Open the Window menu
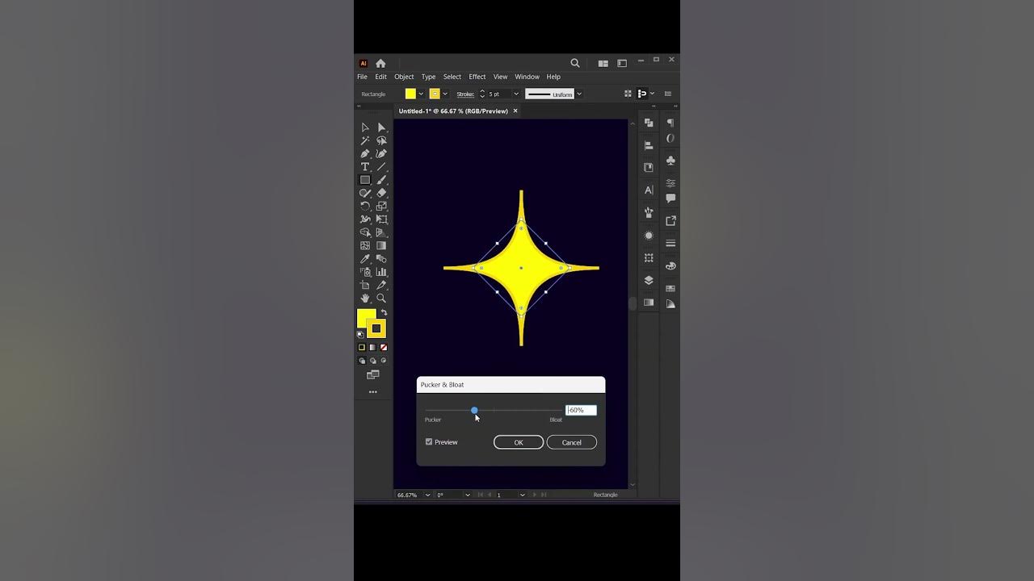 coord(528,77)
